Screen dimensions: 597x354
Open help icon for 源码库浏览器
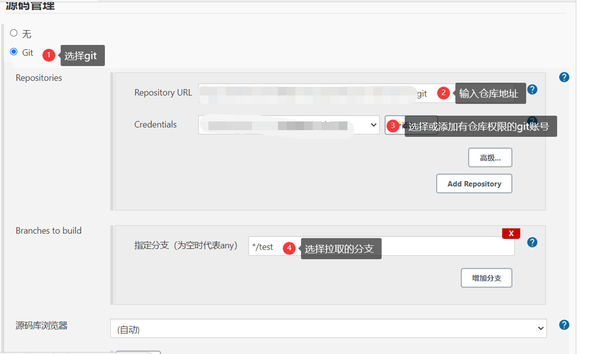click(x=563, y=325)
